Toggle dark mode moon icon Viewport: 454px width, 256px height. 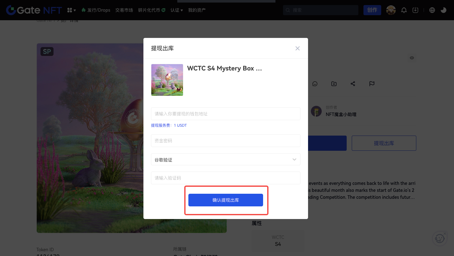click(444, 10)
